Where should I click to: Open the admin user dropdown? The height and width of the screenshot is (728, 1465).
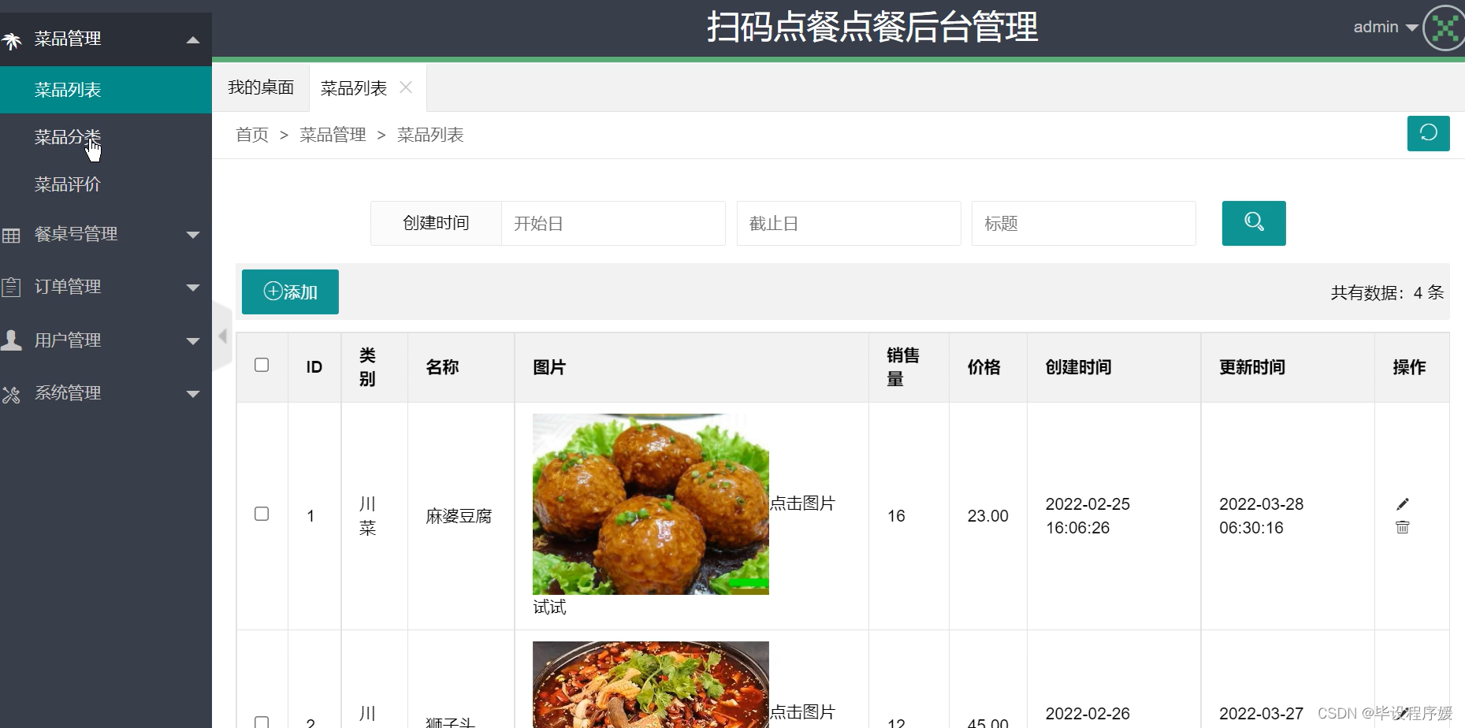pyautogui.click(x=1385, y=27)
